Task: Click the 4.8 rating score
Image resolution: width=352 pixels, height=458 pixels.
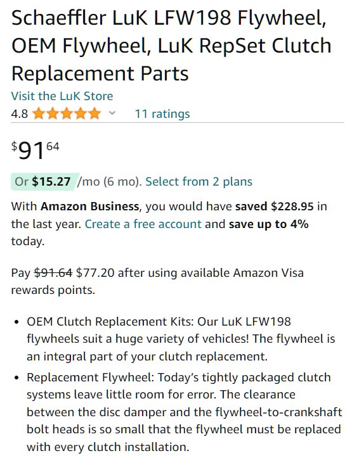Action: coord(19,114)
